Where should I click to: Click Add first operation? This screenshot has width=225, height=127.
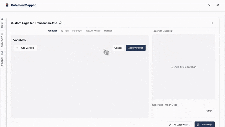[183, 67]
